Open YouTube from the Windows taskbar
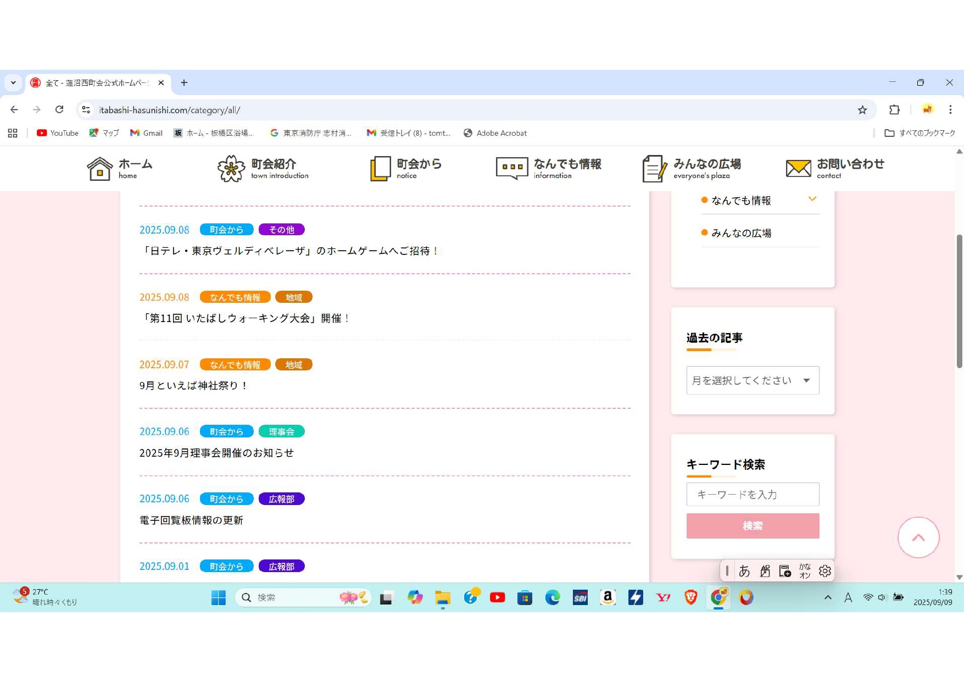The width and height of the screenshot is (964, 682). point(497,597)
